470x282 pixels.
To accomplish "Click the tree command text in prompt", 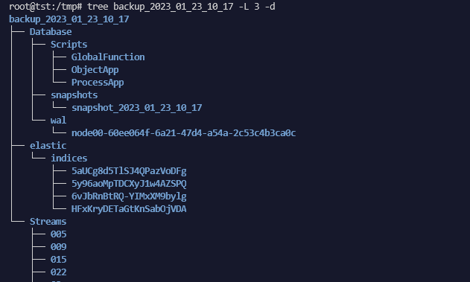I will pyautogui.click(x=181, y=7).
